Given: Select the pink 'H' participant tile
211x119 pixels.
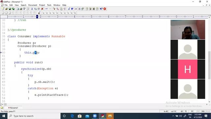Looking at the screenshot, I should [x=188, y=69].
